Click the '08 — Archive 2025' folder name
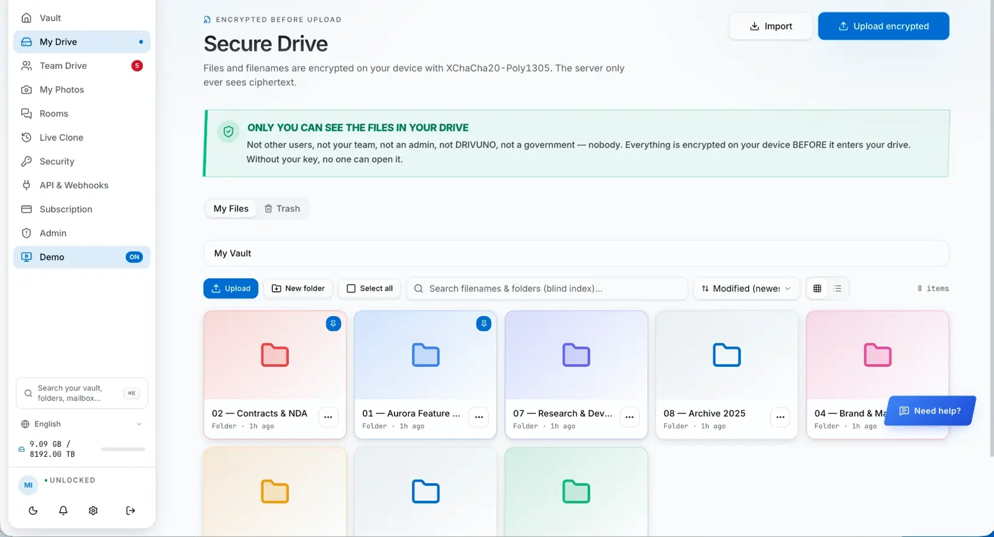Viewport: 994px width, 537px height. (x=704, y=413)
